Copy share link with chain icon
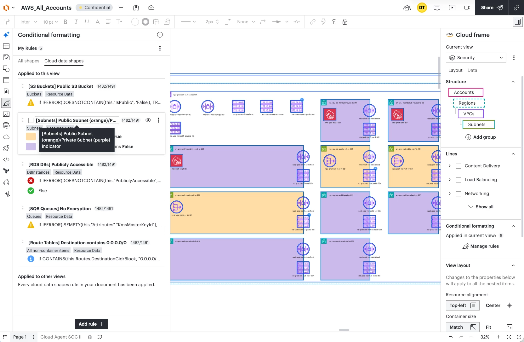This screenshot has width=524, height=342. (x=516, y=8)
